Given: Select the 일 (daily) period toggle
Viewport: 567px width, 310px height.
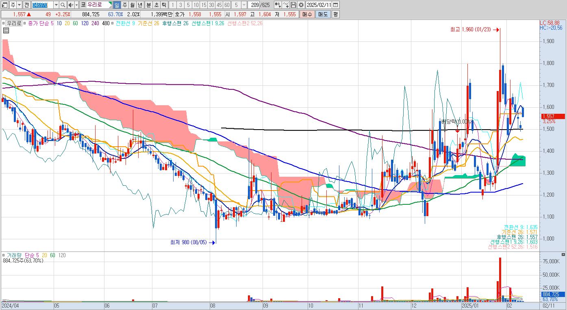Looking at the screenshot, I should [x=117, y=5].
